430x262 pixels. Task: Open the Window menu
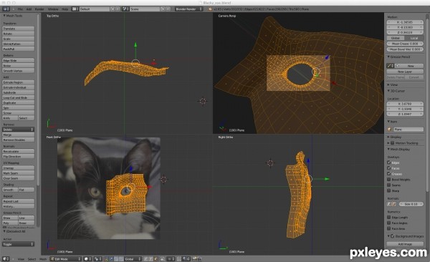point(53,9)
